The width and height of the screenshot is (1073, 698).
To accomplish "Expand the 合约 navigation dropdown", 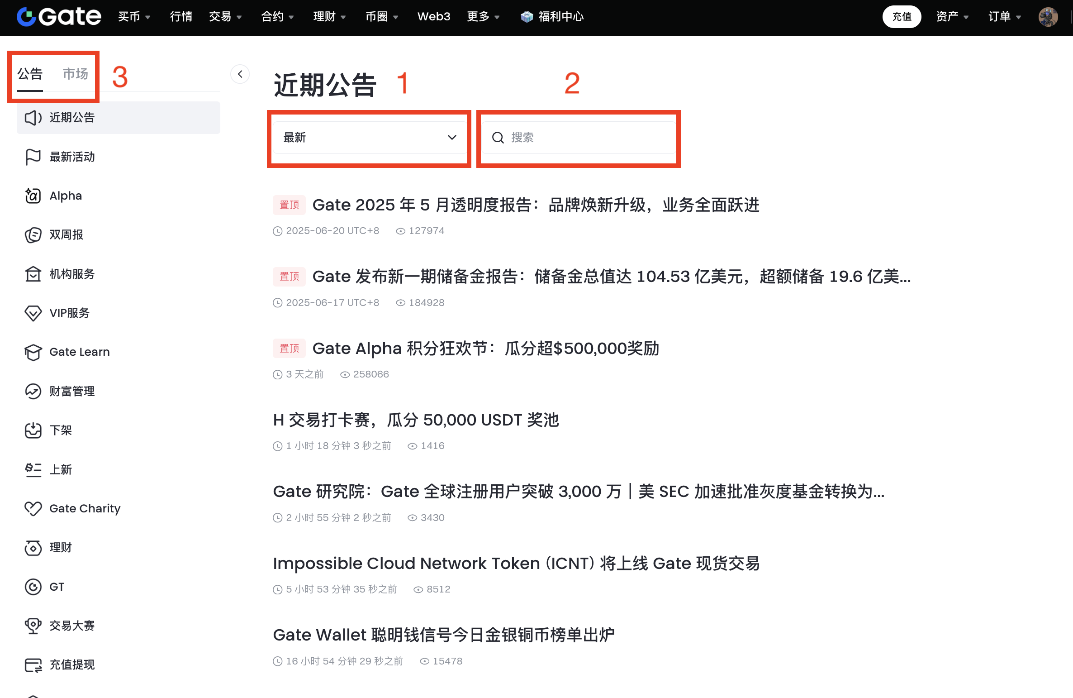I will [x=277, y=17].
